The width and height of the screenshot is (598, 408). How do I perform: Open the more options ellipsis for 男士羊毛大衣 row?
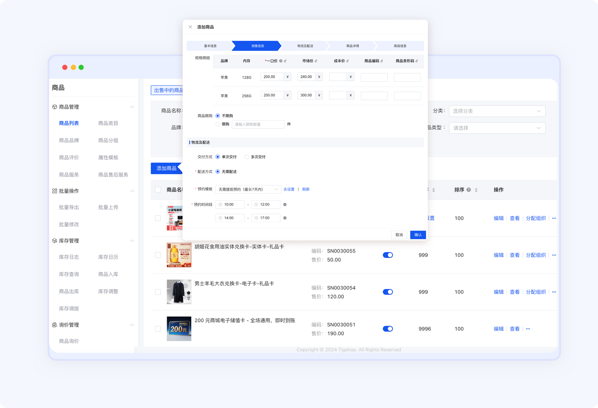554,292
